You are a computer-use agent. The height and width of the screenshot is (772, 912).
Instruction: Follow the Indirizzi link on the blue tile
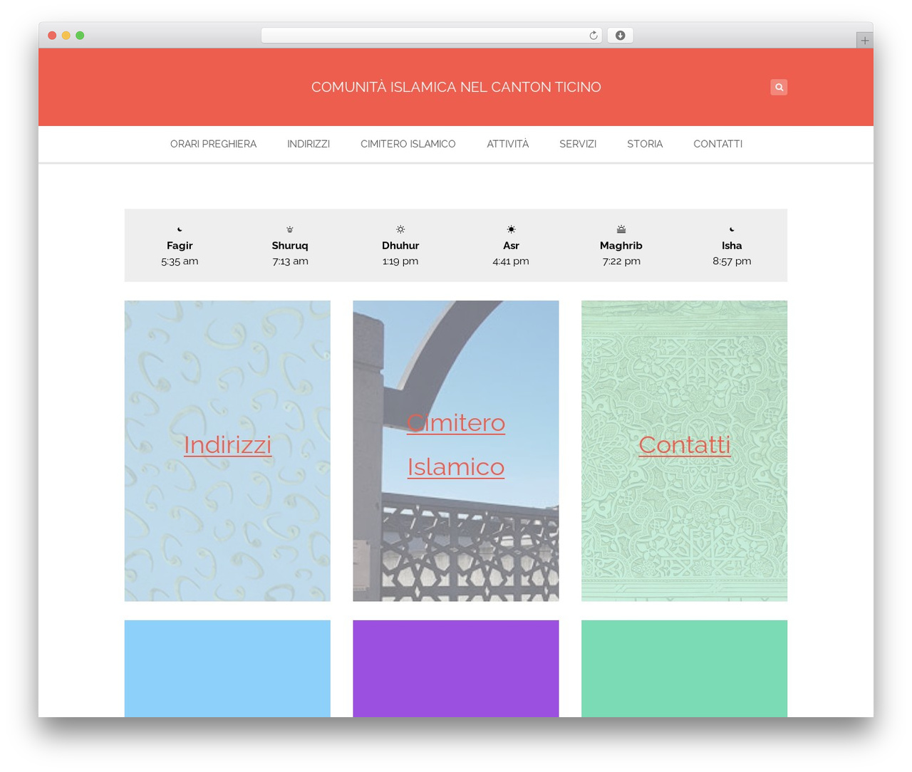click(227, 444)
